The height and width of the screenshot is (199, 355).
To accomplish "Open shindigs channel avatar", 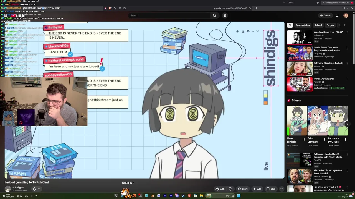I will click(x=8, y=189).
